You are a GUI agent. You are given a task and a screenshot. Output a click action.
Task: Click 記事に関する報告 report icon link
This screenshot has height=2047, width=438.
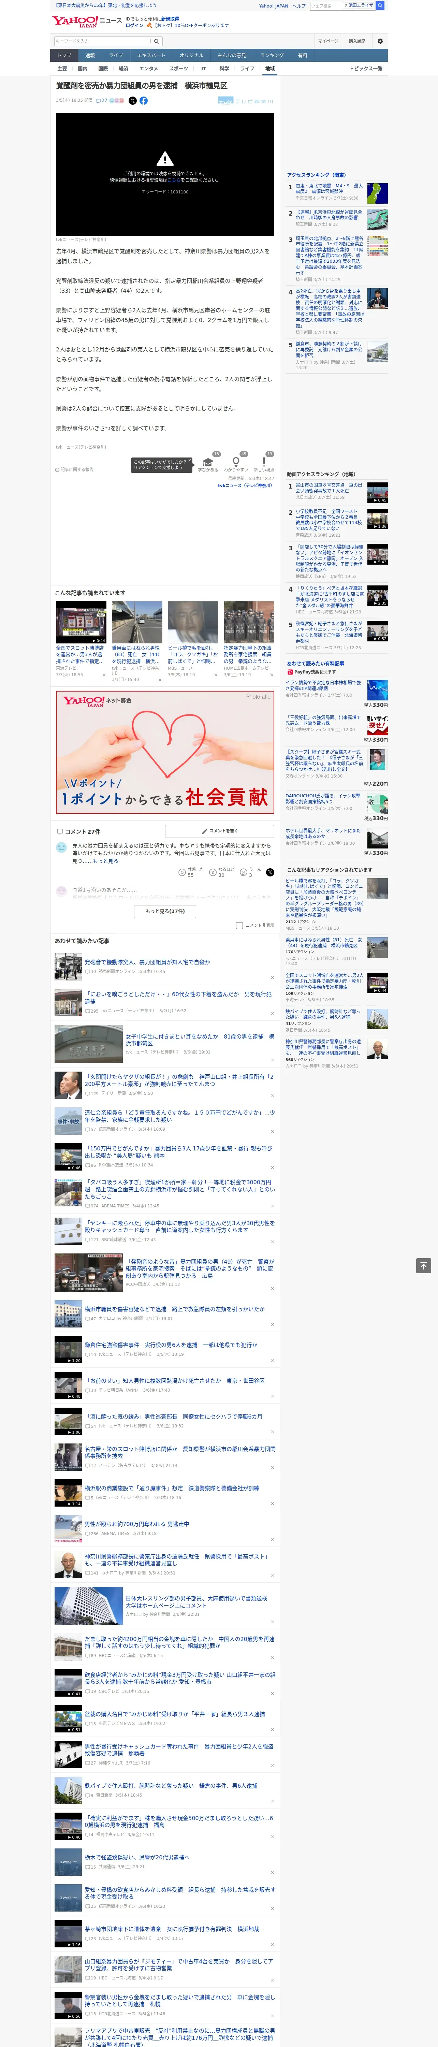coord(74,470)
